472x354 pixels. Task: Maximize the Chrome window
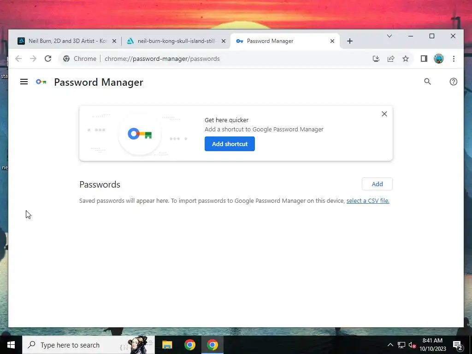click(431, 36)
